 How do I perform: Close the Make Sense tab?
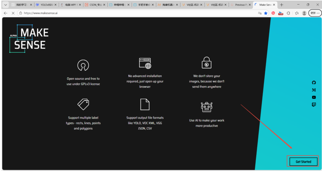(x=274, y=5)
